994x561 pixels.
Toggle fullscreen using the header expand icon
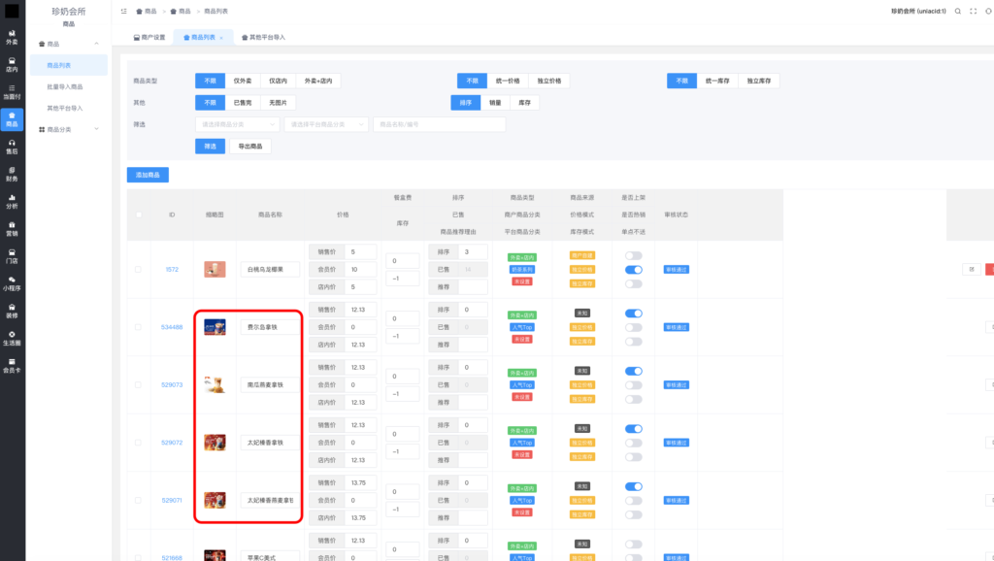coord(974,11)
